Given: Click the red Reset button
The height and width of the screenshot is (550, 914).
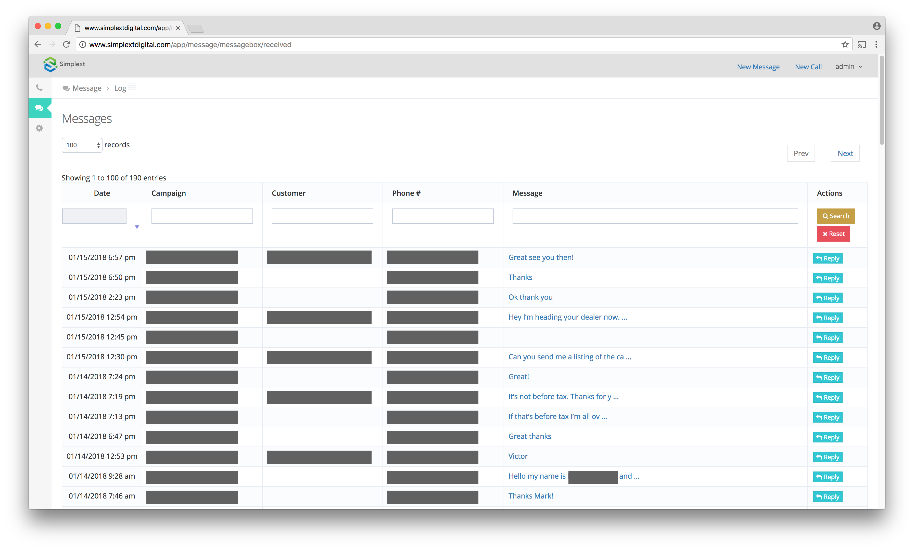Looking at the screenshot, I should 833,234.
